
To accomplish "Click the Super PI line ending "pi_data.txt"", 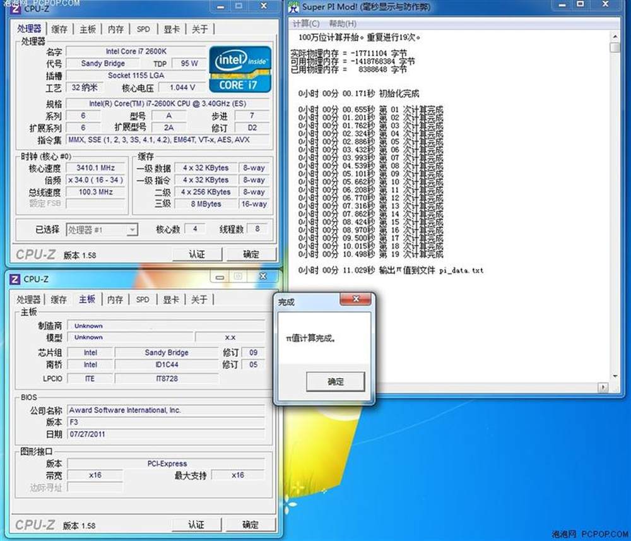I will pyautogui.click(x=391, y=270).
